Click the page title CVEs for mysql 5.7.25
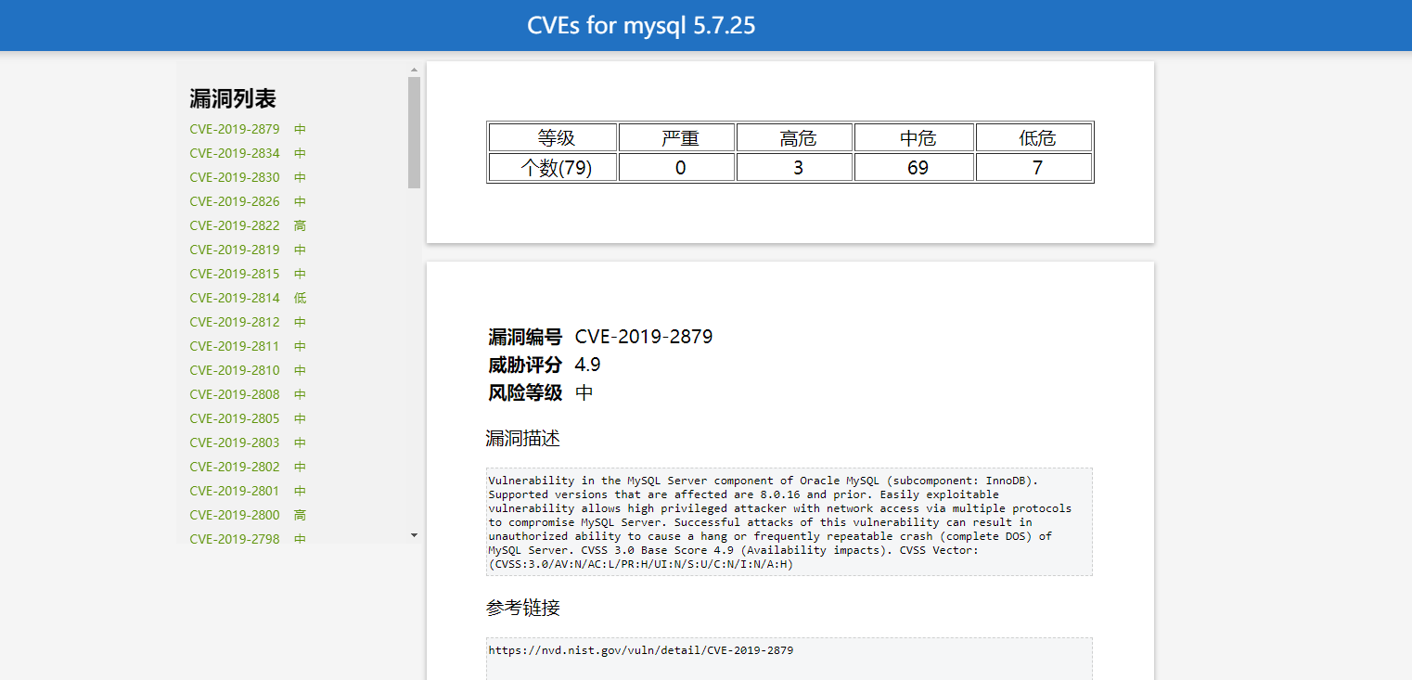This screenshot has height=680, width=1412. coord(641,25)
